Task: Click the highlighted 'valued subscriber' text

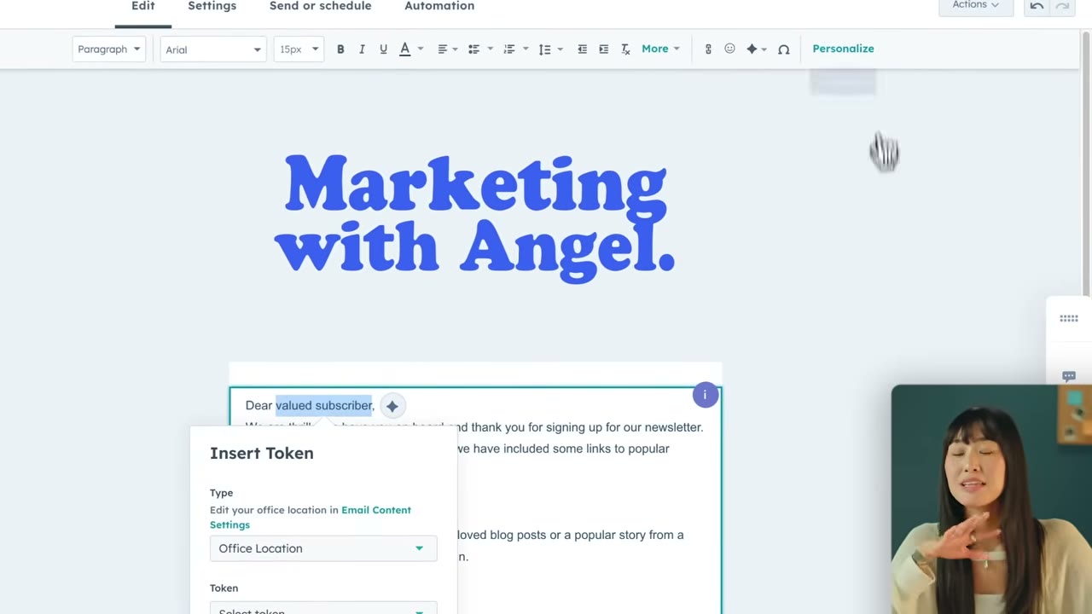Action: pos(324,405)
